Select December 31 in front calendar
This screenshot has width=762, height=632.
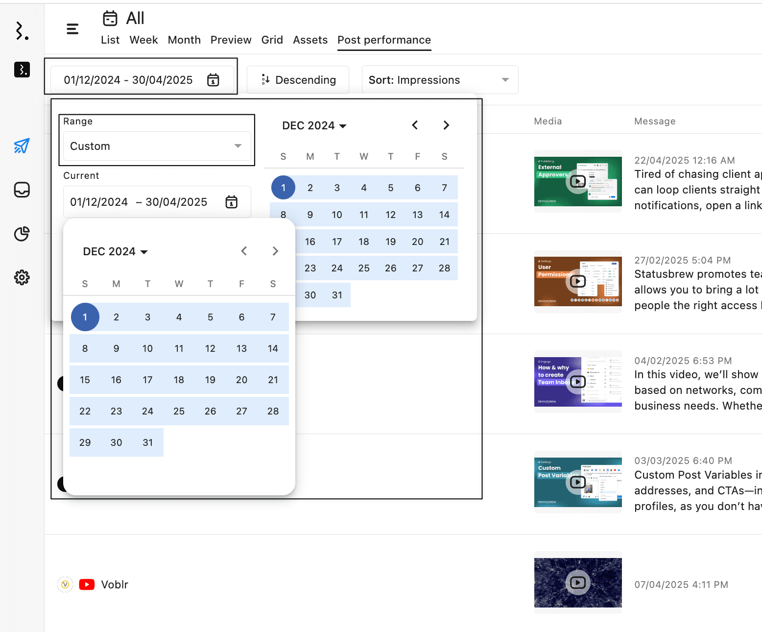tap(148, 442)
